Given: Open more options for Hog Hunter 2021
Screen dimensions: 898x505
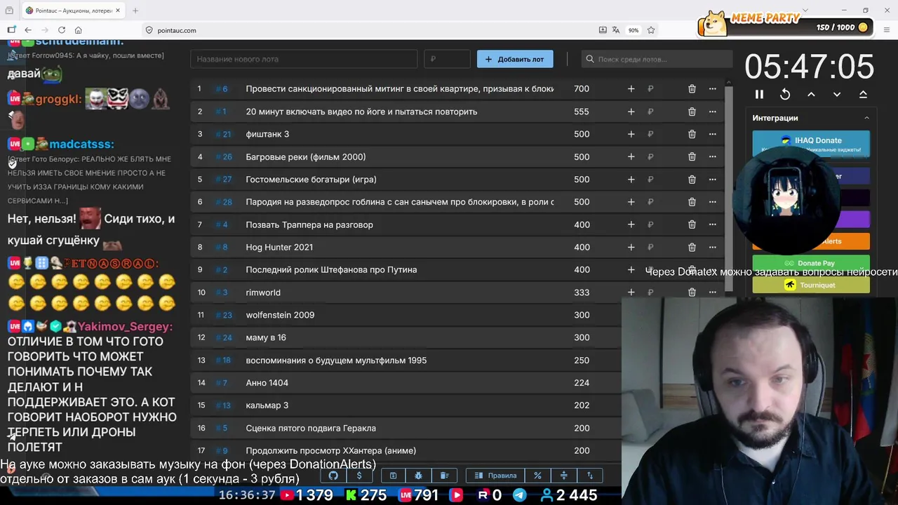Looking at the screenshot, I should click(x=712, y=248).
